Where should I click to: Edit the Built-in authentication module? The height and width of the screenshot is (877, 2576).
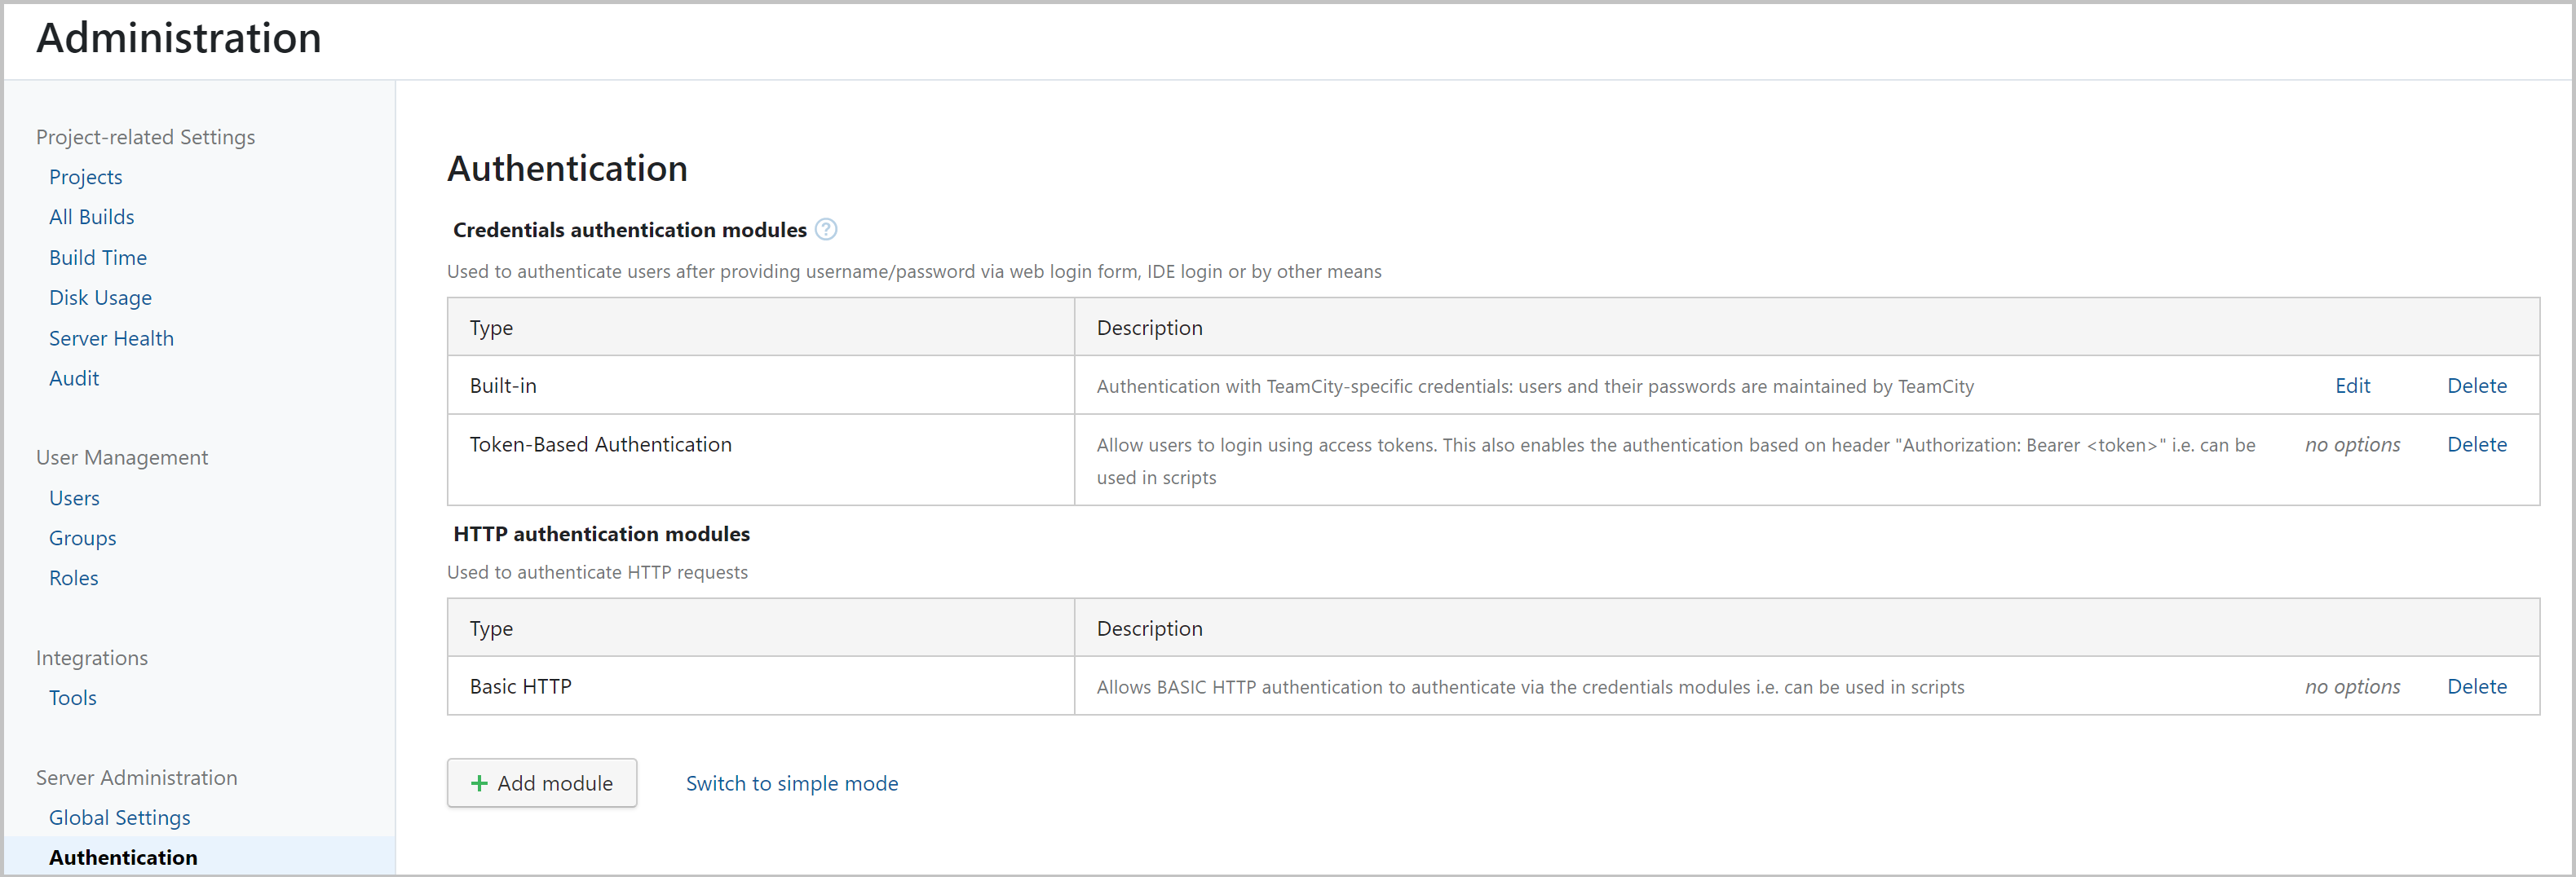[x=2352, y=385]
